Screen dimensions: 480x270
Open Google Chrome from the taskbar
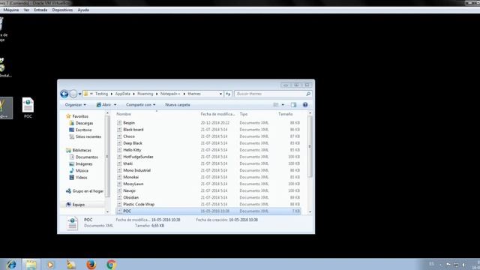click(111, 264)
